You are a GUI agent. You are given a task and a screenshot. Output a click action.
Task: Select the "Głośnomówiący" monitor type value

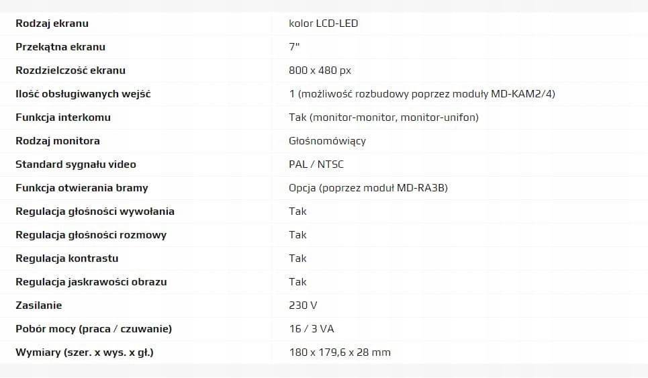coord(327,141)
